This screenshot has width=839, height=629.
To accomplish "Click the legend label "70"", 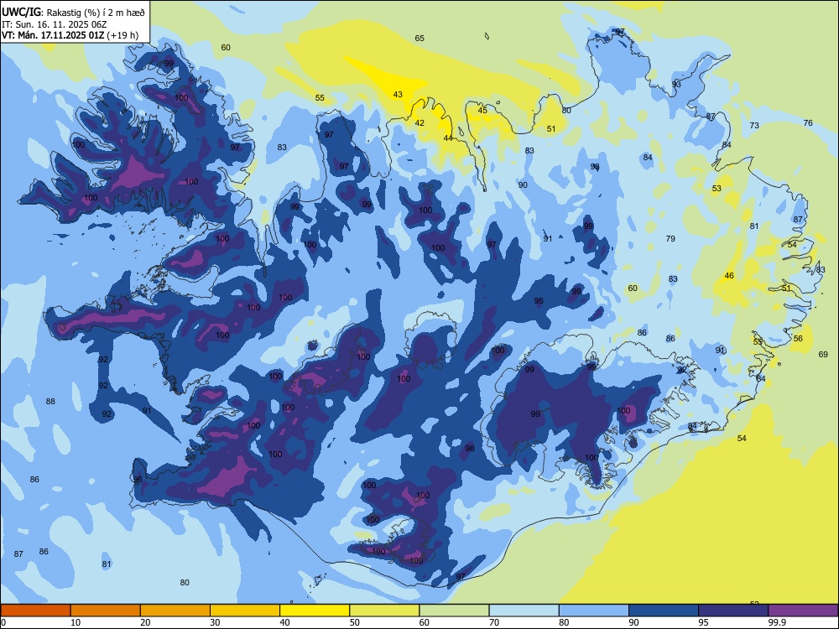I will click(x=494, y=622).
